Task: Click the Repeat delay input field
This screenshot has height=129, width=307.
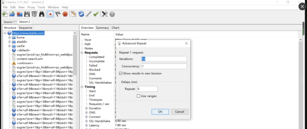Action: coord(147,89)
